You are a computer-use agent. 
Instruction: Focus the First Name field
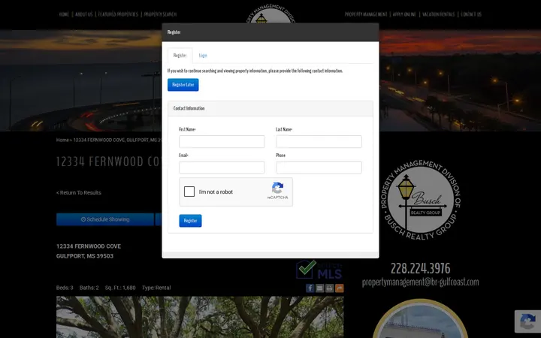(222, 142)
